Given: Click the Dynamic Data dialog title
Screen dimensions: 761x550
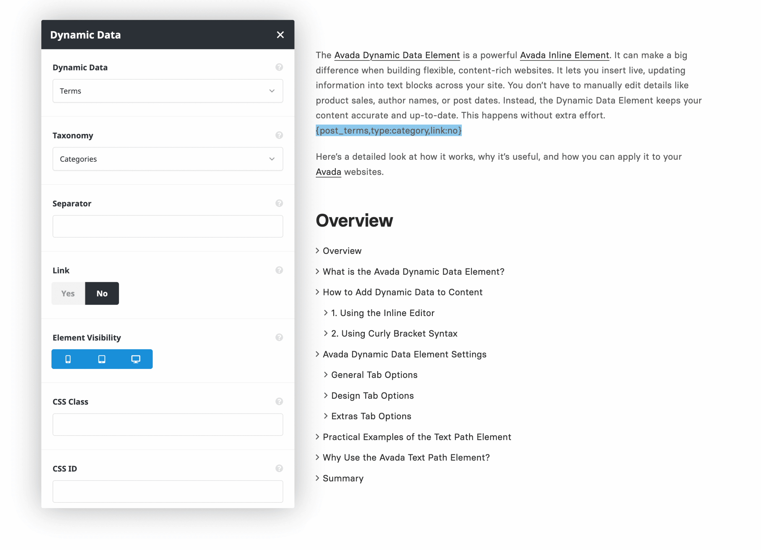Looking at the screenshot, I should point(86,35).
